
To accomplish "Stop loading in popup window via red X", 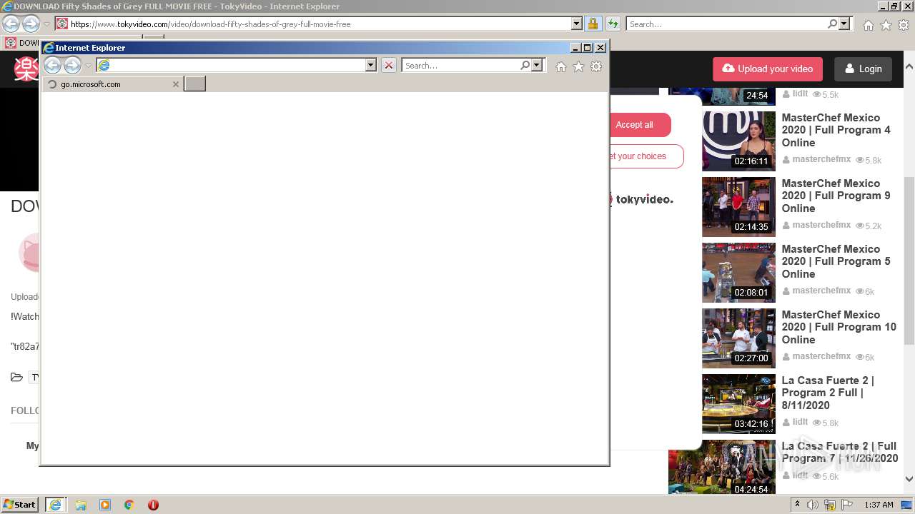I will (x=388, y=66).
